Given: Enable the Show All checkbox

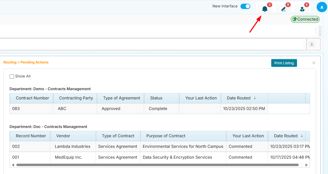Looking at the screenshot, I should (12, 76).
